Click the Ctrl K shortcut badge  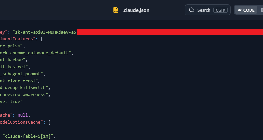[x=220, y=10]
